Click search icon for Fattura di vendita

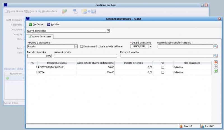216,56
